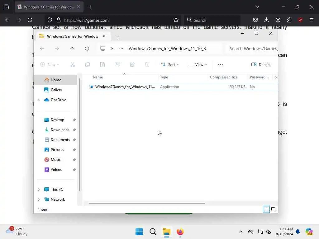Go up one folder level in Explorer
Screen dimensions: 319x239
[72, 48]
